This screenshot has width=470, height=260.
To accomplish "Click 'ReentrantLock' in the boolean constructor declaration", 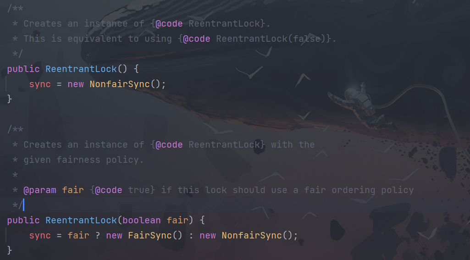I will coord(81,220).
